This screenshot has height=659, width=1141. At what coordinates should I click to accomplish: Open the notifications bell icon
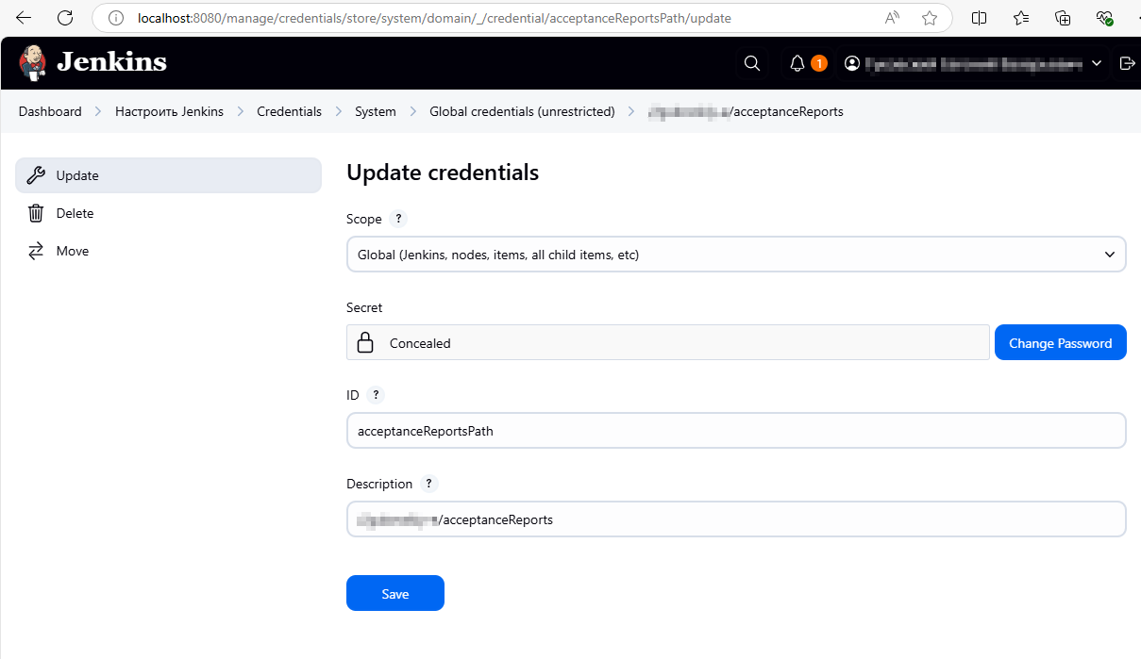[797, 63]
